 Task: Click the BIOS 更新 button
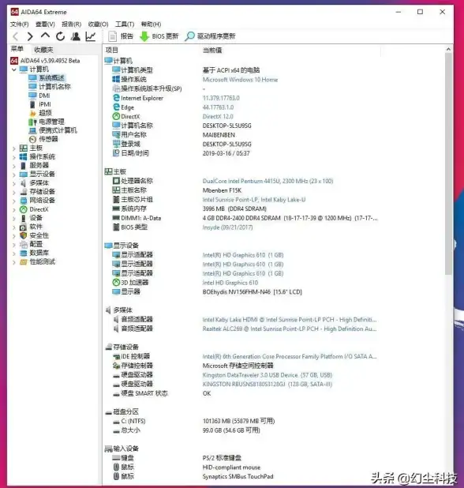159,36
